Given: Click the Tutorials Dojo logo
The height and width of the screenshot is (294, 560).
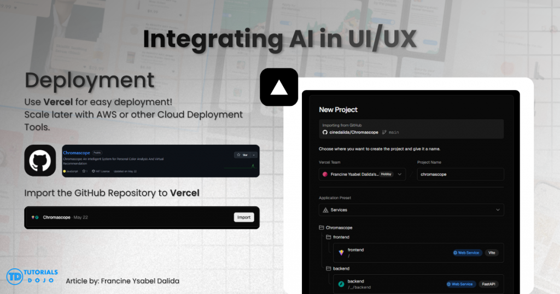Looking at the screenshot, I should point(32,276).
